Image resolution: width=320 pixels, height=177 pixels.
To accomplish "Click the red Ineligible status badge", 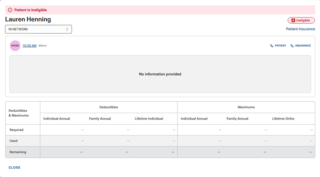I will pos(301,20).
